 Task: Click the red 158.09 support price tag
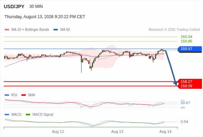[x=190, y=86]
